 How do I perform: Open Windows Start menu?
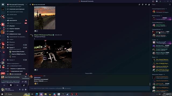(x=2, y=94)
